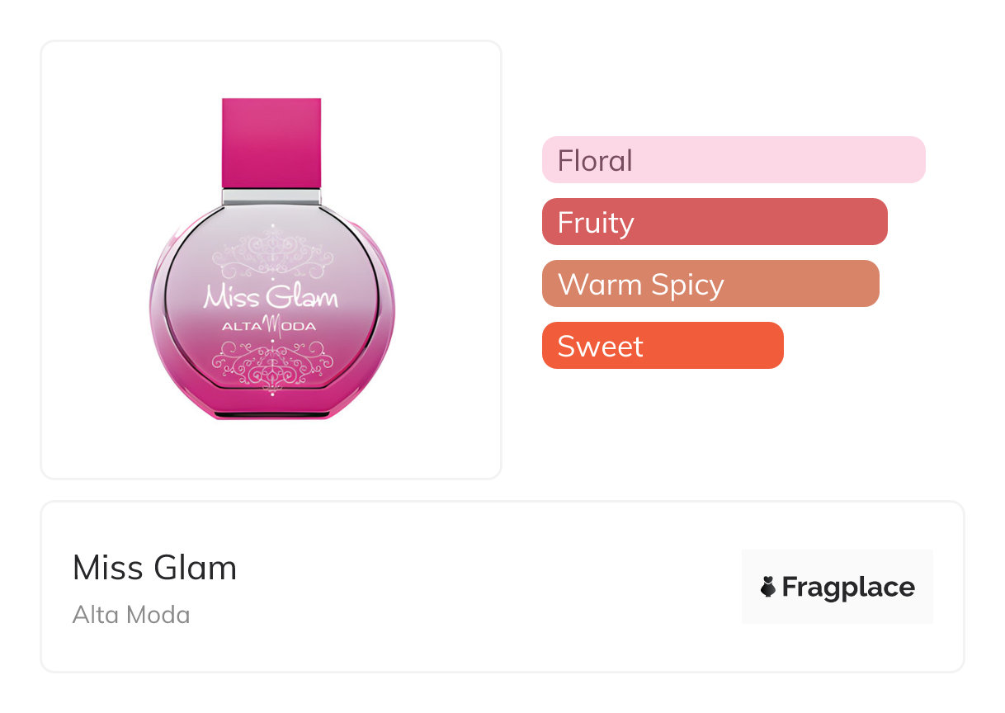Open the Fragplace wordmark link
The height and width of the screenshot is (713, 1005).
(848, 587)
